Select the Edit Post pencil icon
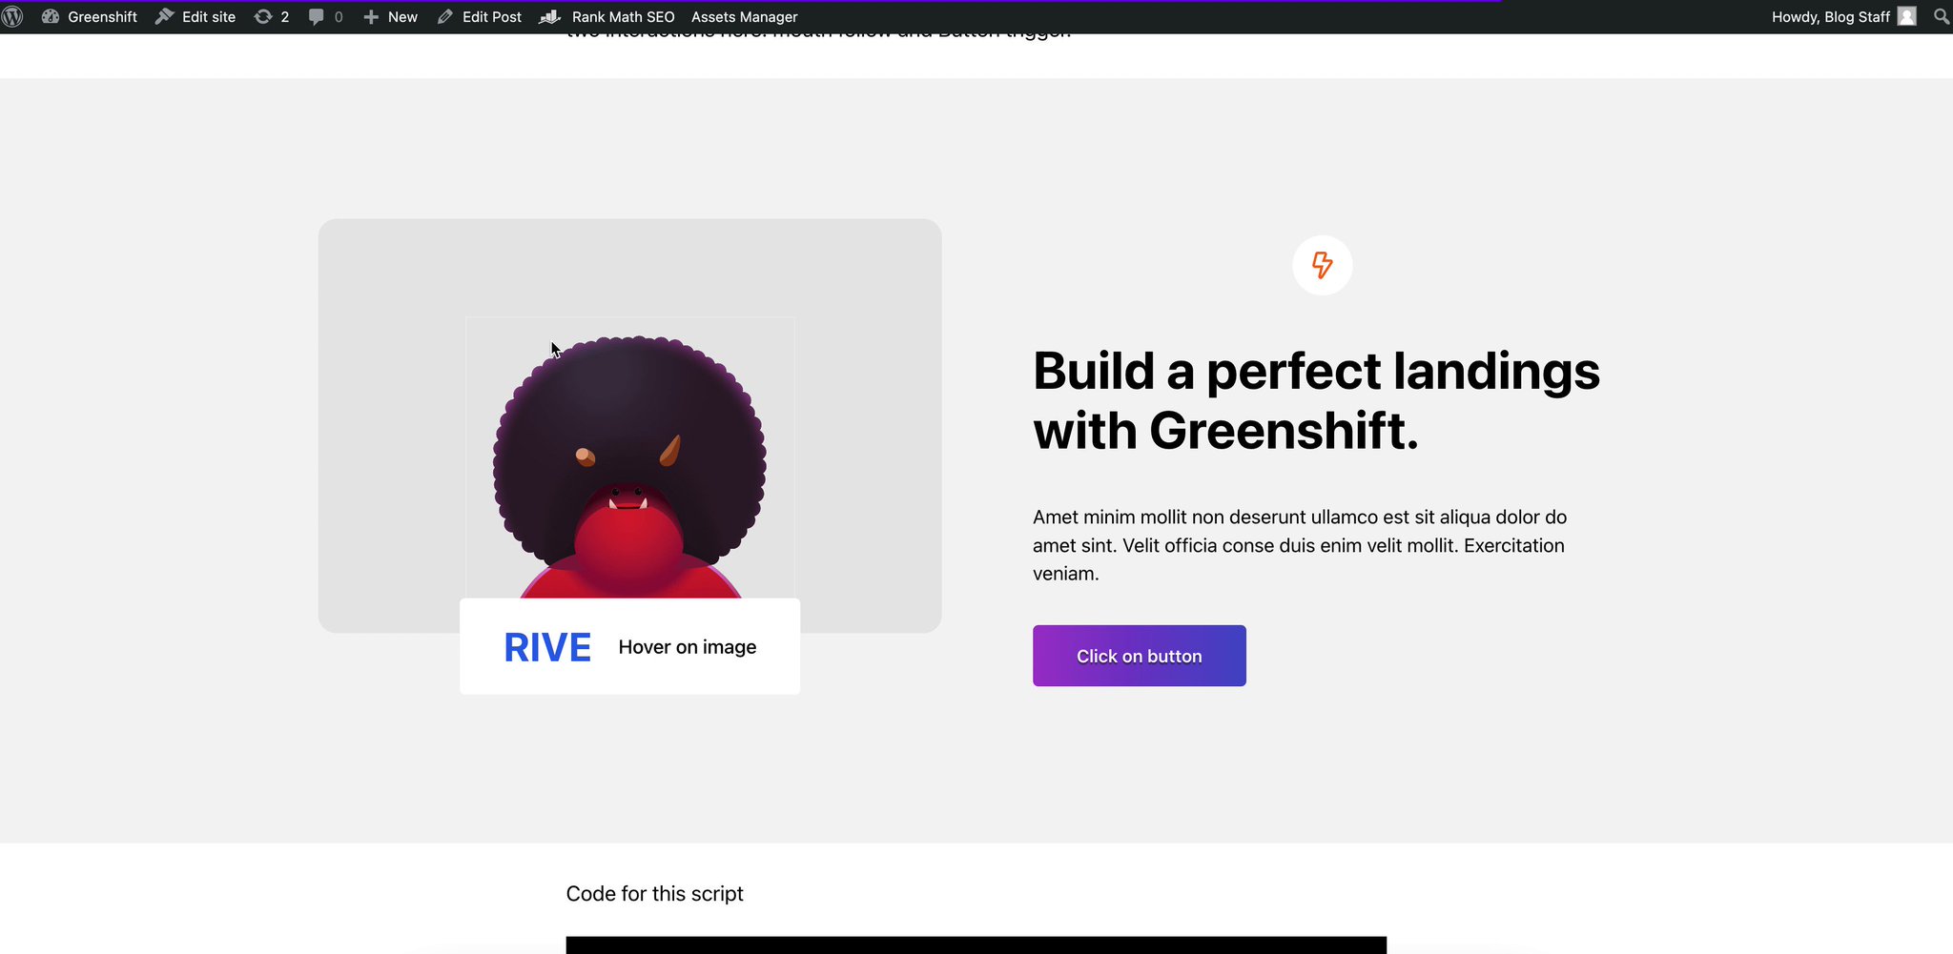 [x=444, y=16]
